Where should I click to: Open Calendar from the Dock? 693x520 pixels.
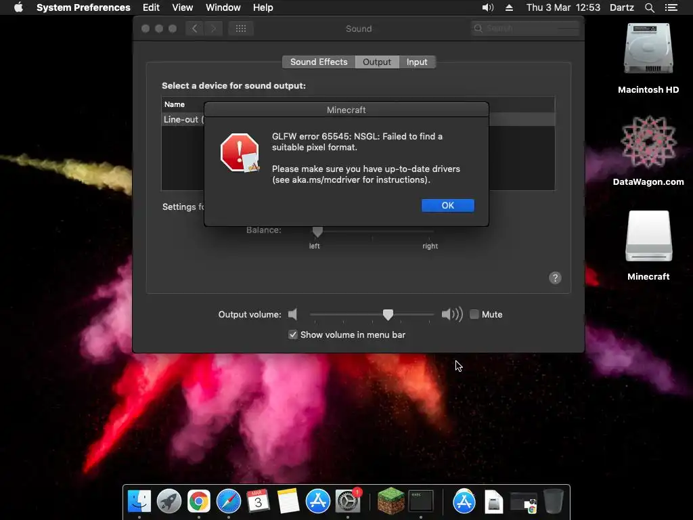point(258,502)
